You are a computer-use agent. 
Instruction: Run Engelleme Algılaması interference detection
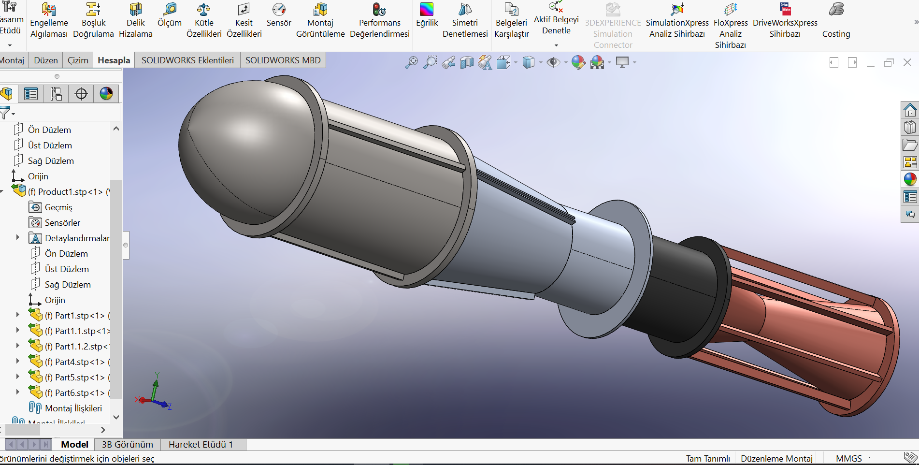tap(49, 21)
